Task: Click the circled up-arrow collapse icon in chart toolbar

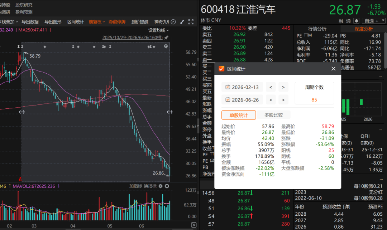Action: [173, 22]
